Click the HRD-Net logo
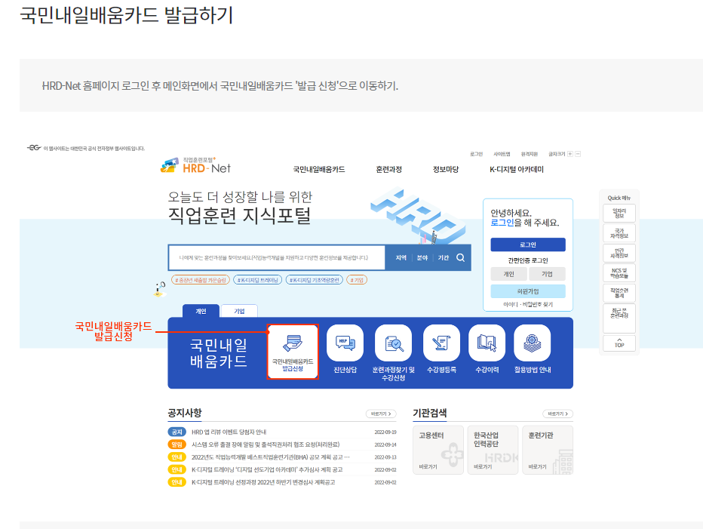Image resolution: width=703 pixels, height=529 pixels. click(195, 165)
